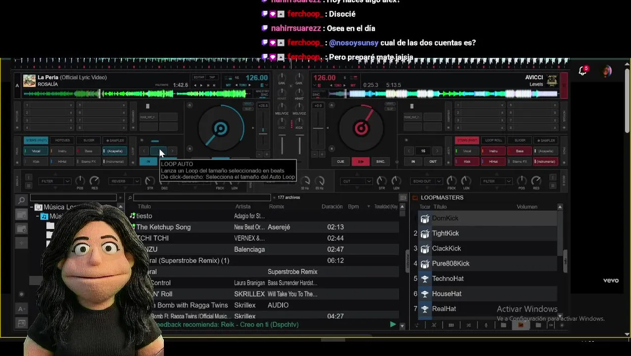Toggle Instrumental pad on right deck
This screenshot has height=356, width=631.
pos(546,162)
